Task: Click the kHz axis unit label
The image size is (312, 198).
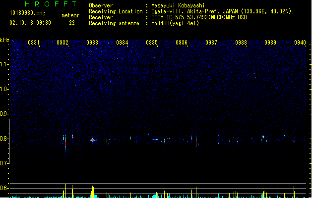Action: (x=4, y=40)
